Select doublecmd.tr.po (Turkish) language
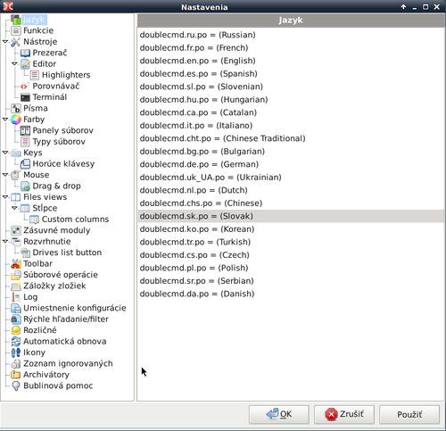The height and width of the screenshot is (431, 446). 291,242
